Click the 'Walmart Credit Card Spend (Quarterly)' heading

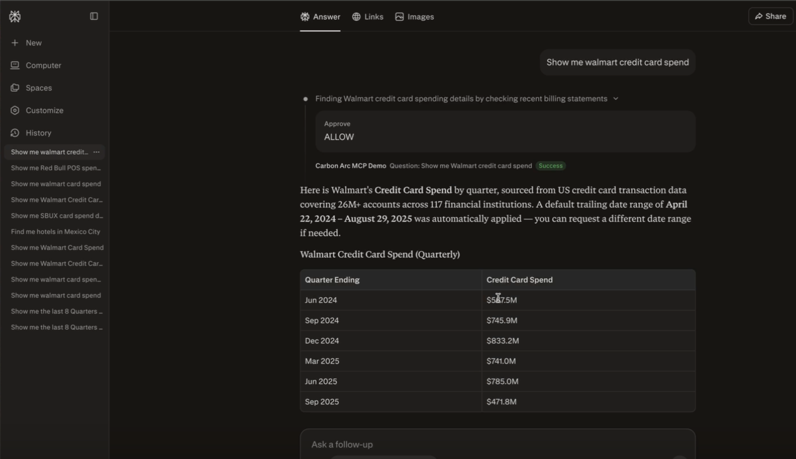[x=380, y=254]
